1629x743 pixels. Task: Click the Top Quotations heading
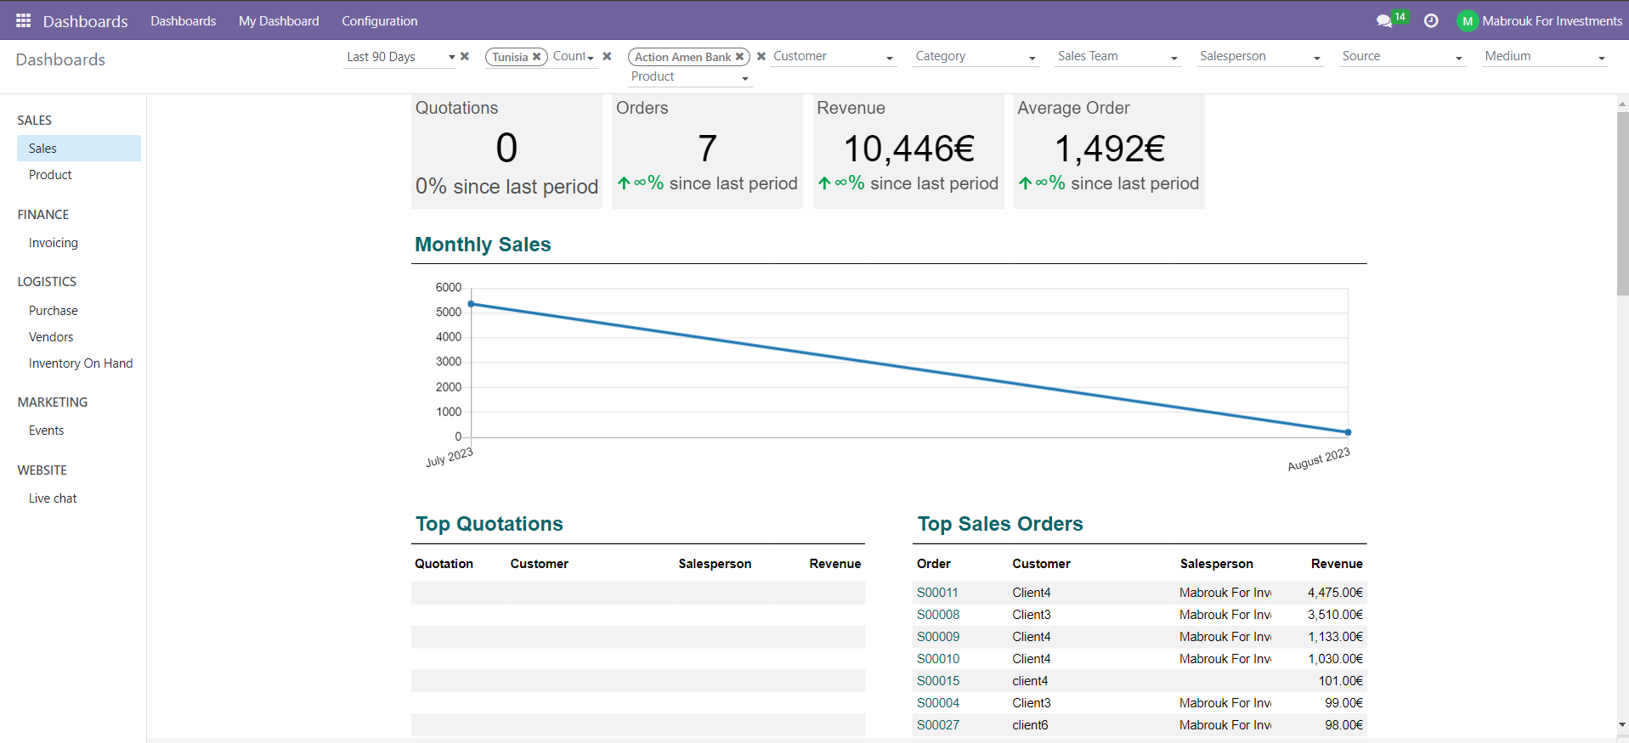click(x=489, y=524)
